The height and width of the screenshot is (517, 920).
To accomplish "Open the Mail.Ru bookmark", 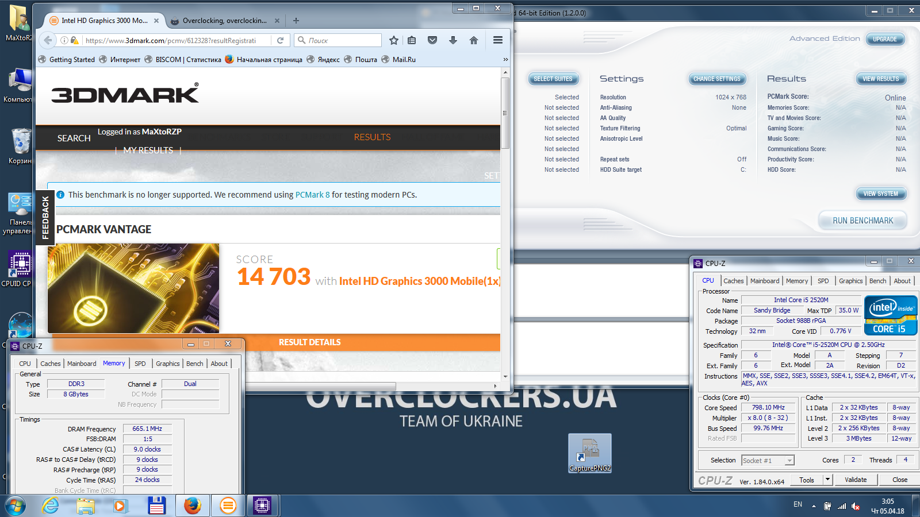I will [398, 59].
